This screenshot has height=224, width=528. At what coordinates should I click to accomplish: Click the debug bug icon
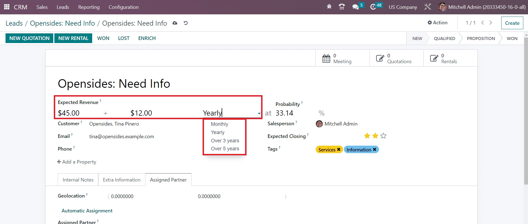pos(329,7)
